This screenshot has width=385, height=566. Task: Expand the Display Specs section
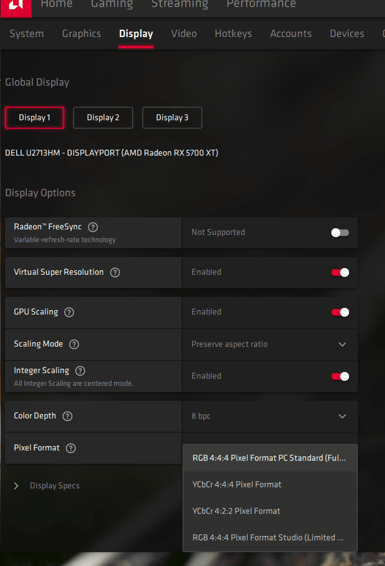[17, 486]
